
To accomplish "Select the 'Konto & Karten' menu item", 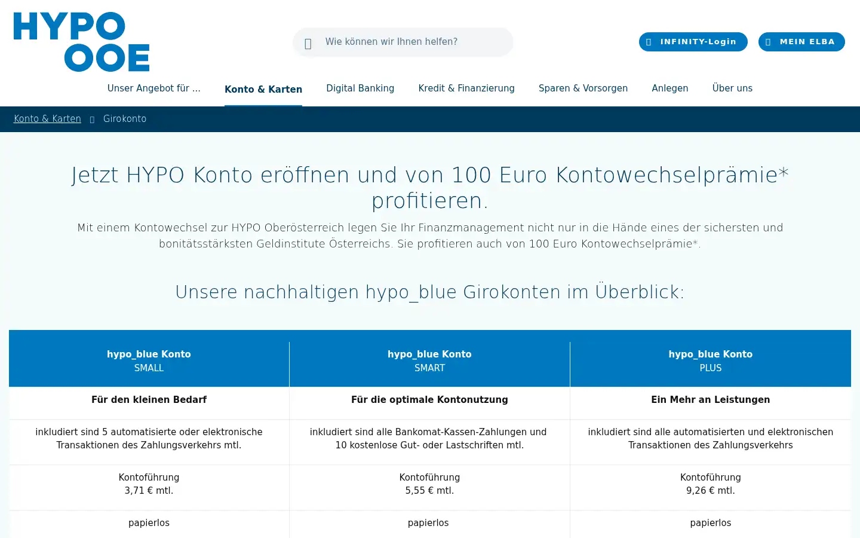I will tap(263, 90).
